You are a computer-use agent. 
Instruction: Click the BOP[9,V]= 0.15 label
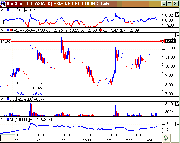pyautogui.click(x=23, y=10)
